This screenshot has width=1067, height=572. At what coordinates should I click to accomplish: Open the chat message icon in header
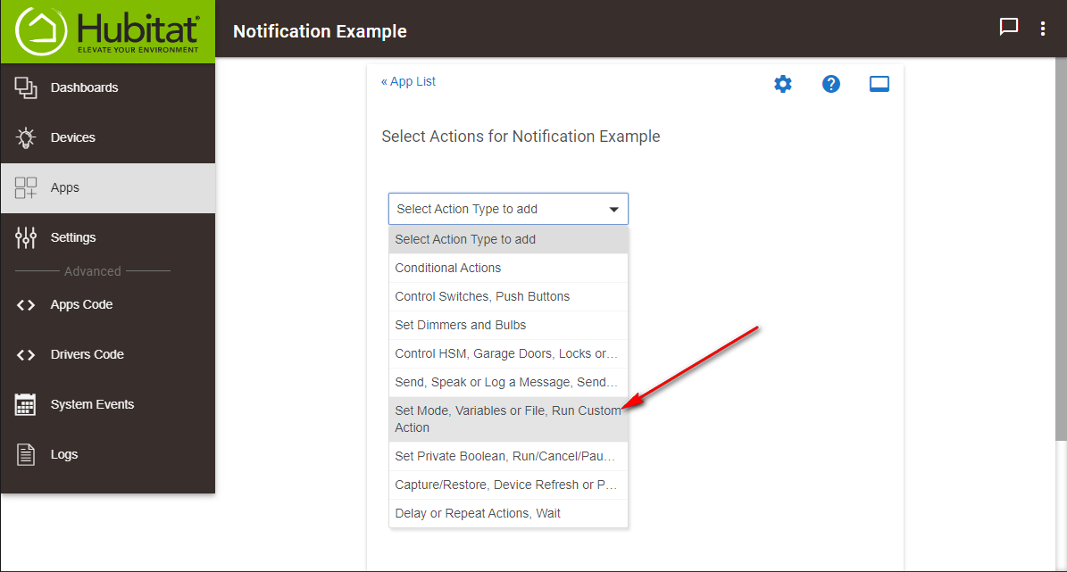[x=1008, y=27]
